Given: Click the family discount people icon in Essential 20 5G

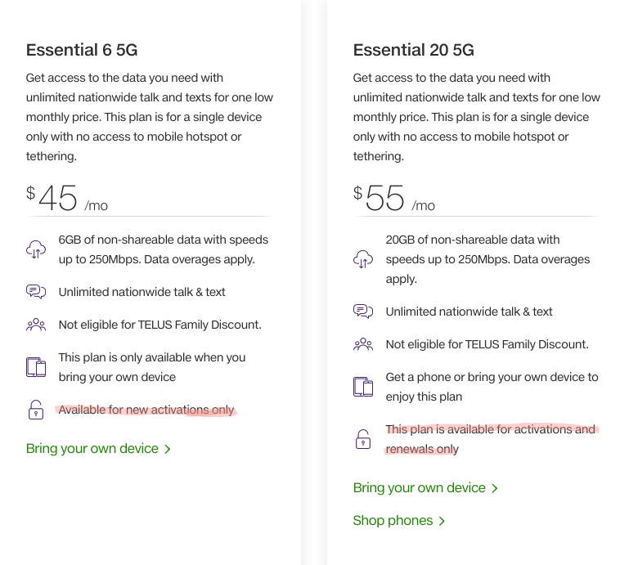Looking at the screenshot, I should pos(363,344).
